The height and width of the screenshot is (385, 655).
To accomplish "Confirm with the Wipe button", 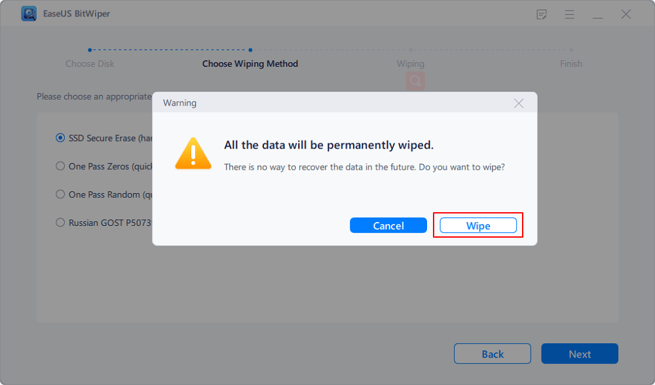I will point(478,226).
